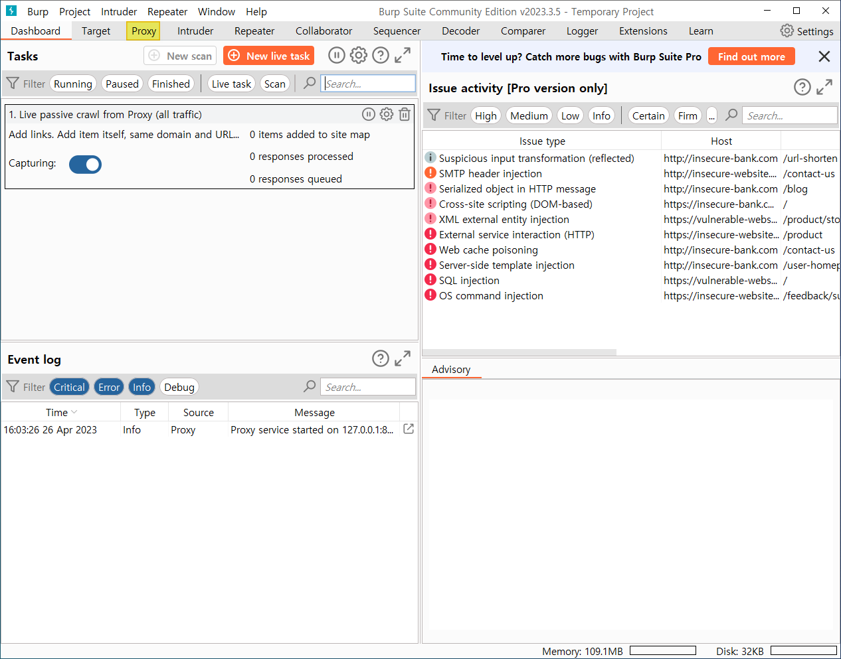
Task: Sort issues by Host column header
Action: pos(721,141)
